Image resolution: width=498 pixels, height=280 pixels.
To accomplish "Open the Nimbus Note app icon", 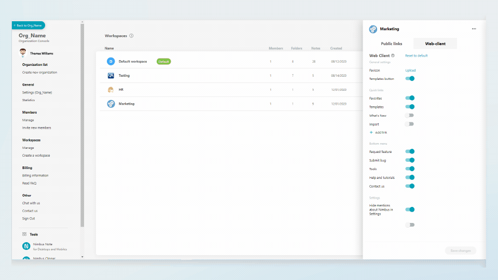I will pos(26,246).
